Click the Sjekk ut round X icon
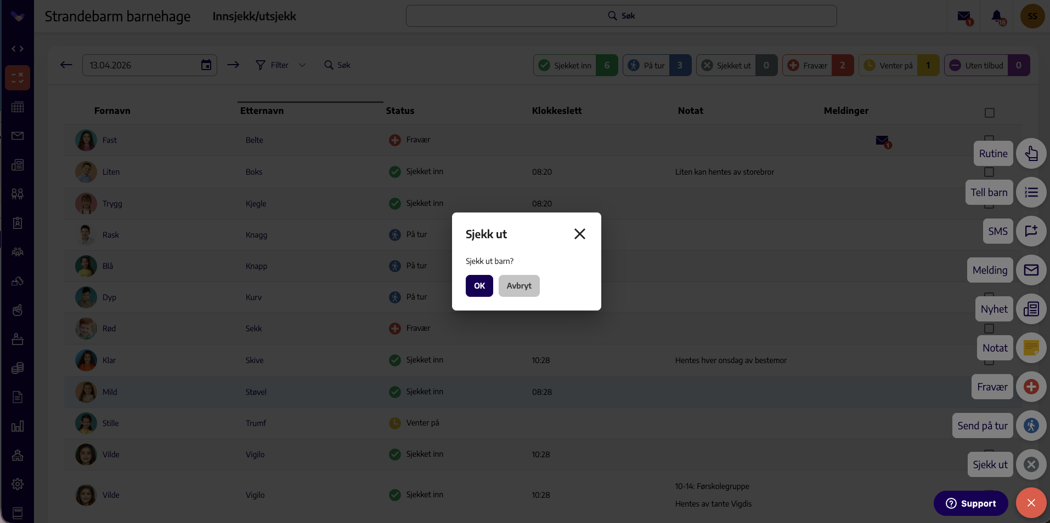 [1031, 464]
